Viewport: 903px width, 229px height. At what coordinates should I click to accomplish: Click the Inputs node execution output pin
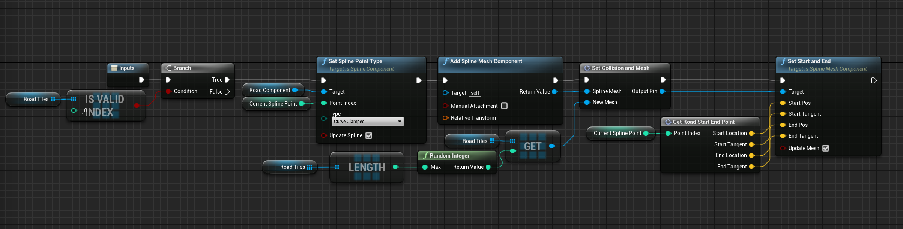(141, 80)
